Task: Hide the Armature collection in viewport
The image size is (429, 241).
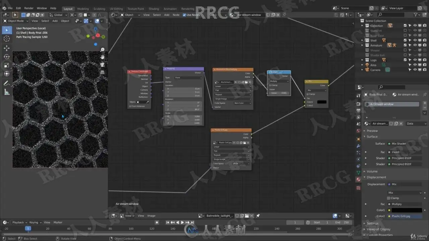Action: click(x=415, y=45)
